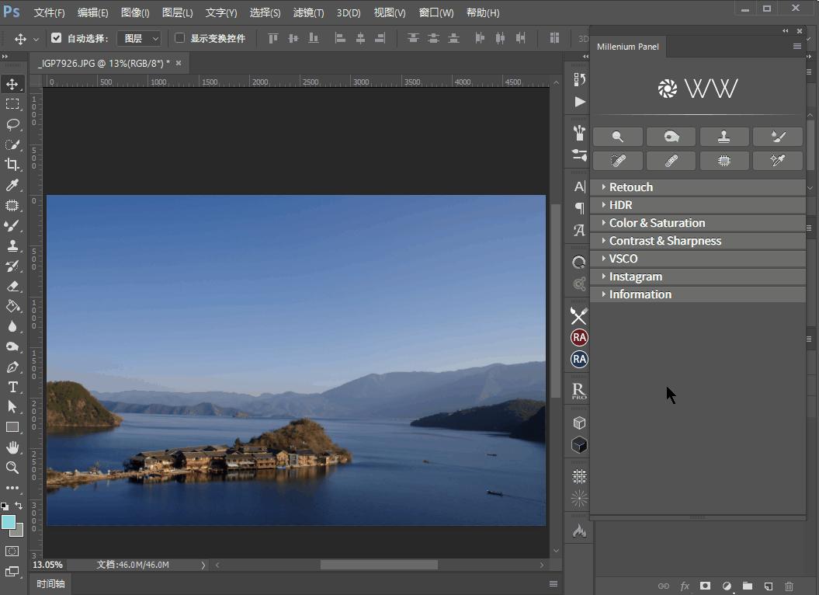Select the Zoom tool in toolbar

pos(11,468)
